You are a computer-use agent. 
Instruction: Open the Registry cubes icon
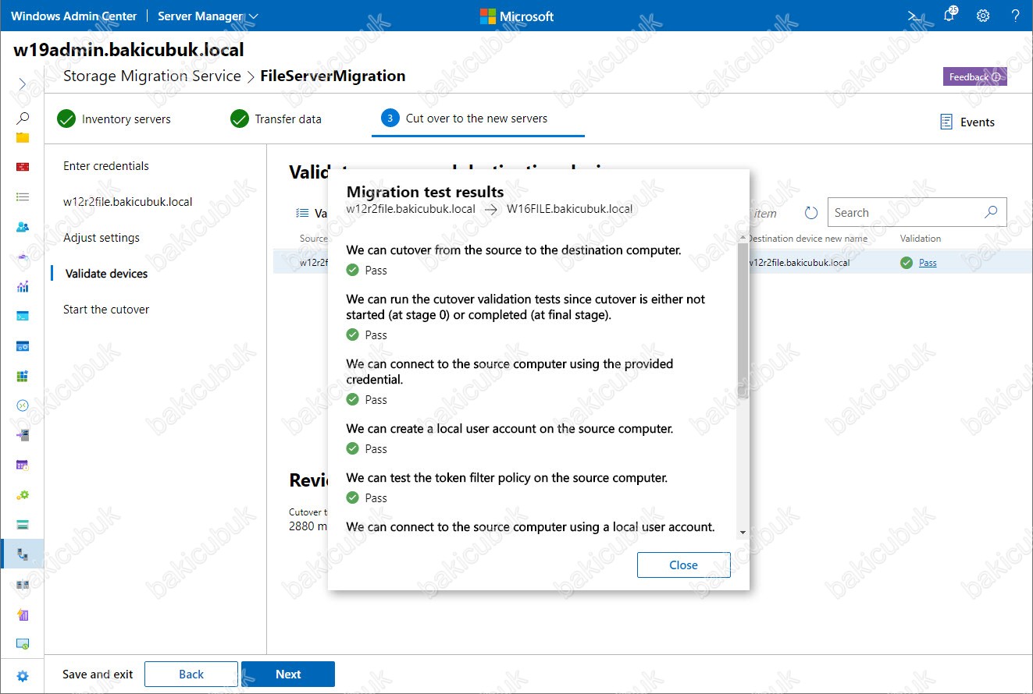[x=23, y=376]
